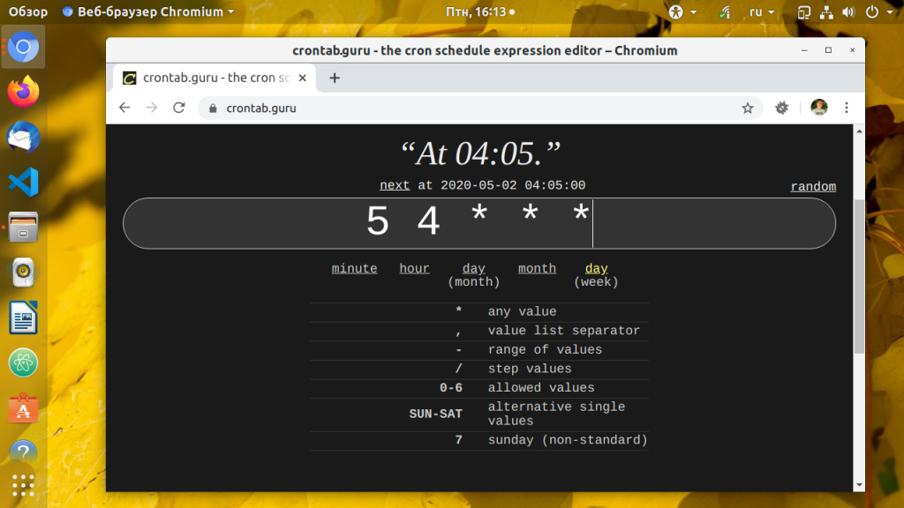
Task: Open the Обзор activities overview
Action: [27, 12]
